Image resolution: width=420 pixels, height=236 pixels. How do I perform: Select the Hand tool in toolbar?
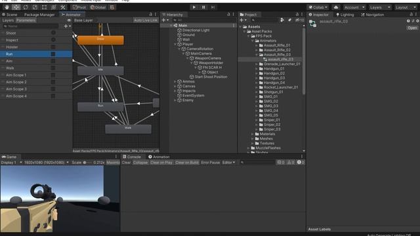pyautogui.click(x=7, y=7)
